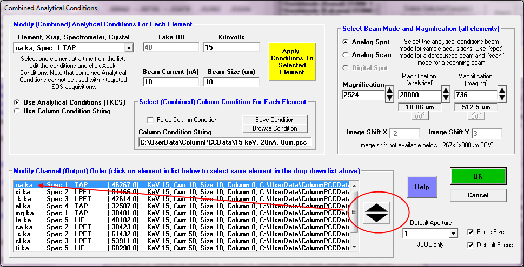Enable Force Column Condition checkbox
This screenshot has width=524, height=267.
pos(151,120)
